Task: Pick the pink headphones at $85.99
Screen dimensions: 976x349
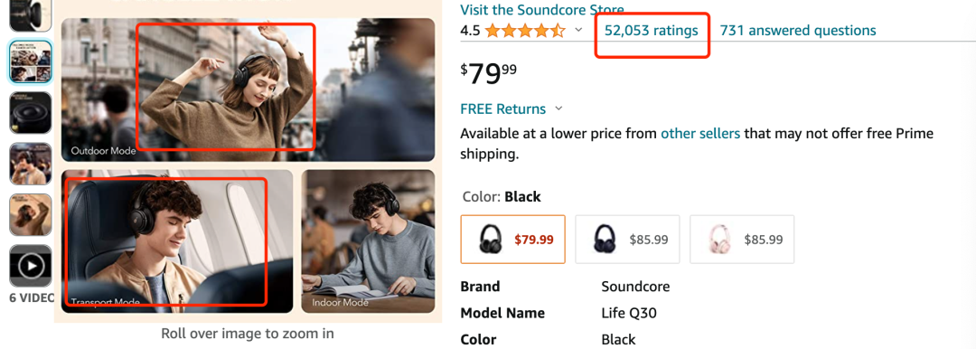Action: pyautogui.click(x=742, y=240)
